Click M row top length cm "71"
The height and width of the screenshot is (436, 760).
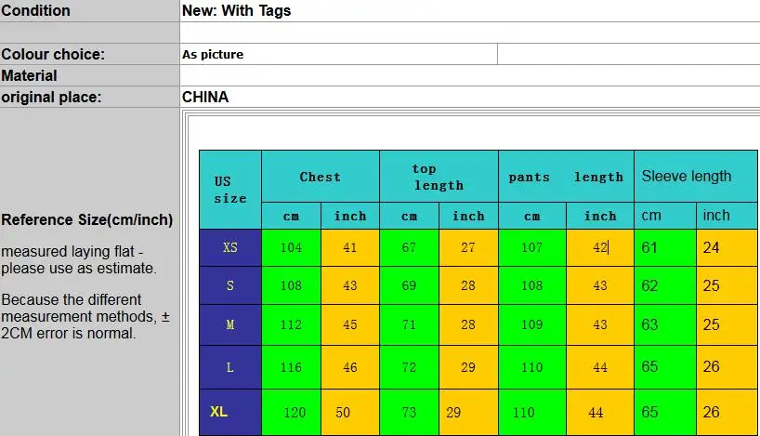click(409, 324)
